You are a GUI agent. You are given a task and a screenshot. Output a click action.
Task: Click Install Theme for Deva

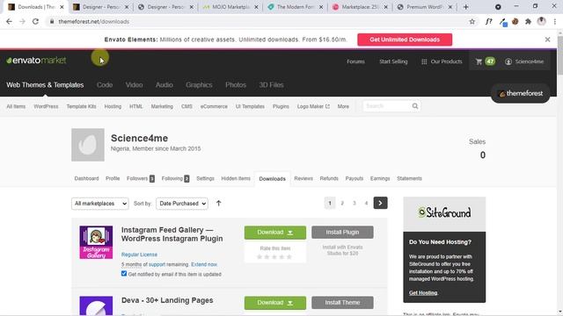tap(342, 303)
